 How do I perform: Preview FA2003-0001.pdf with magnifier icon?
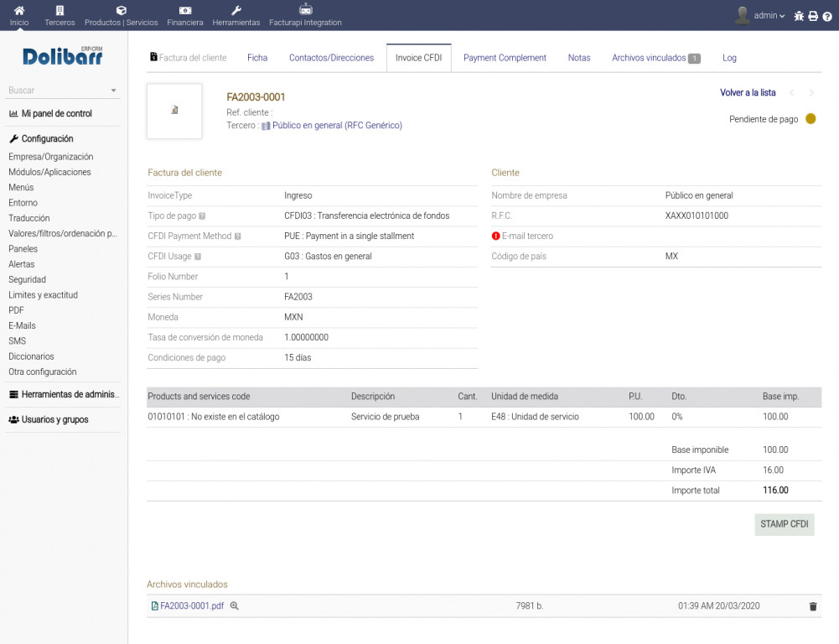235,605
